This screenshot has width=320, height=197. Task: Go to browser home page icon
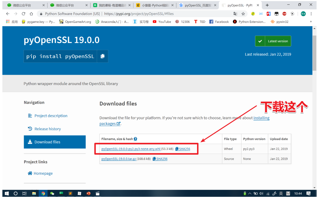(x=31, y=14)
